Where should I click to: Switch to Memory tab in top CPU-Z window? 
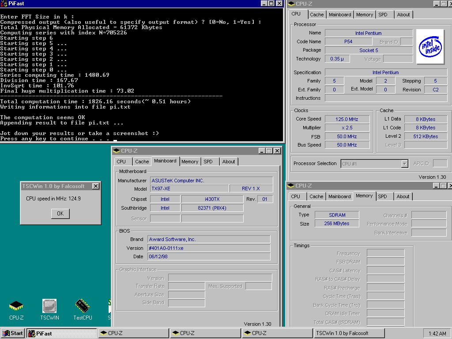365,15
